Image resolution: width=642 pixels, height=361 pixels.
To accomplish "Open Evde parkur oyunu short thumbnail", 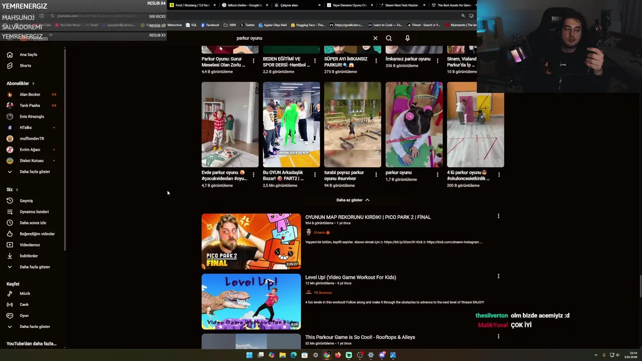I will pos(230,124).
